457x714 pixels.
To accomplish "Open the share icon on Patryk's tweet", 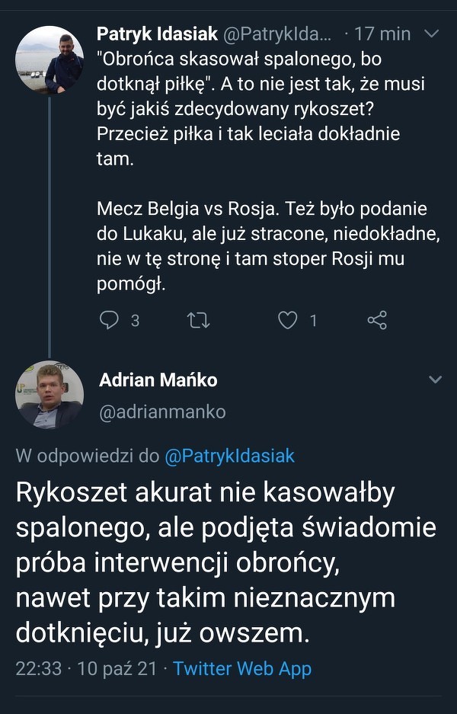I will [377, 320].
